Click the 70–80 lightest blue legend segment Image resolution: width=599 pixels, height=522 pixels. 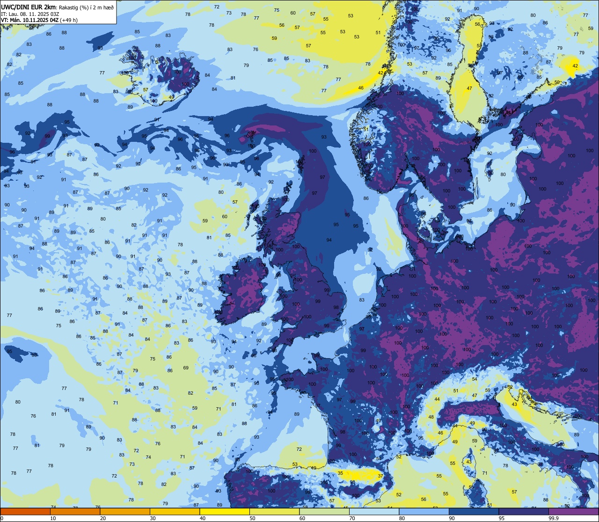pos(374,512)
